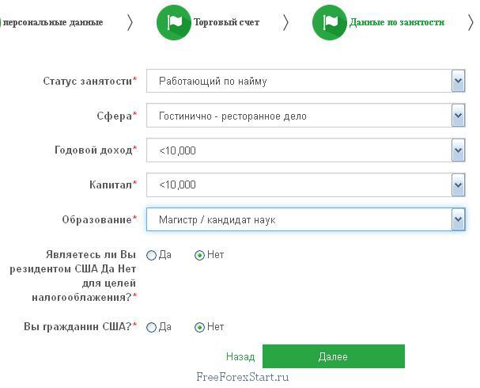Click the green flag icon beside Данные по занятости
The height and width of the screenshot is (388, 480).
[x=331, y=22]
